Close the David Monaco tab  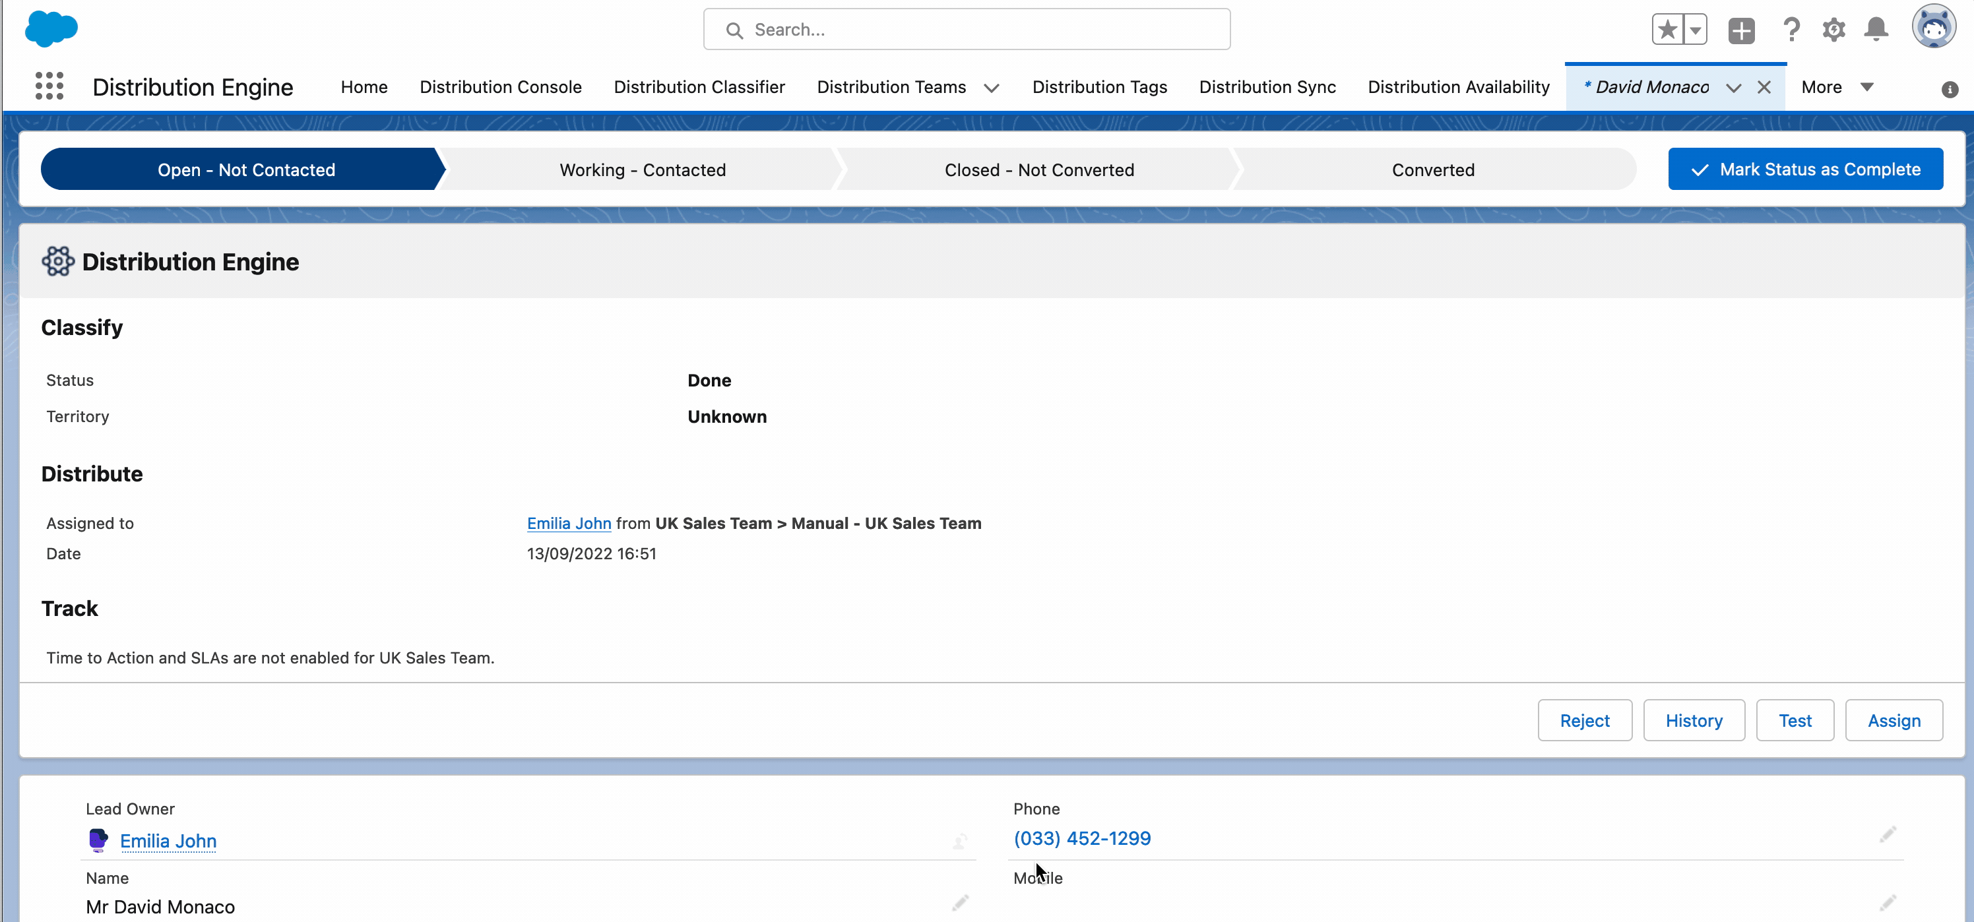(1764, 87)
